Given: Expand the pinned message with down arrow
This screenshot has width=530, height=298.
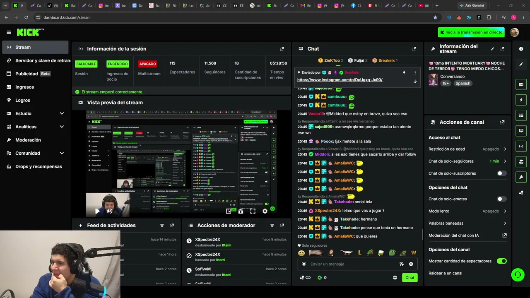Looking at the screenshot, I should (415, 81).
